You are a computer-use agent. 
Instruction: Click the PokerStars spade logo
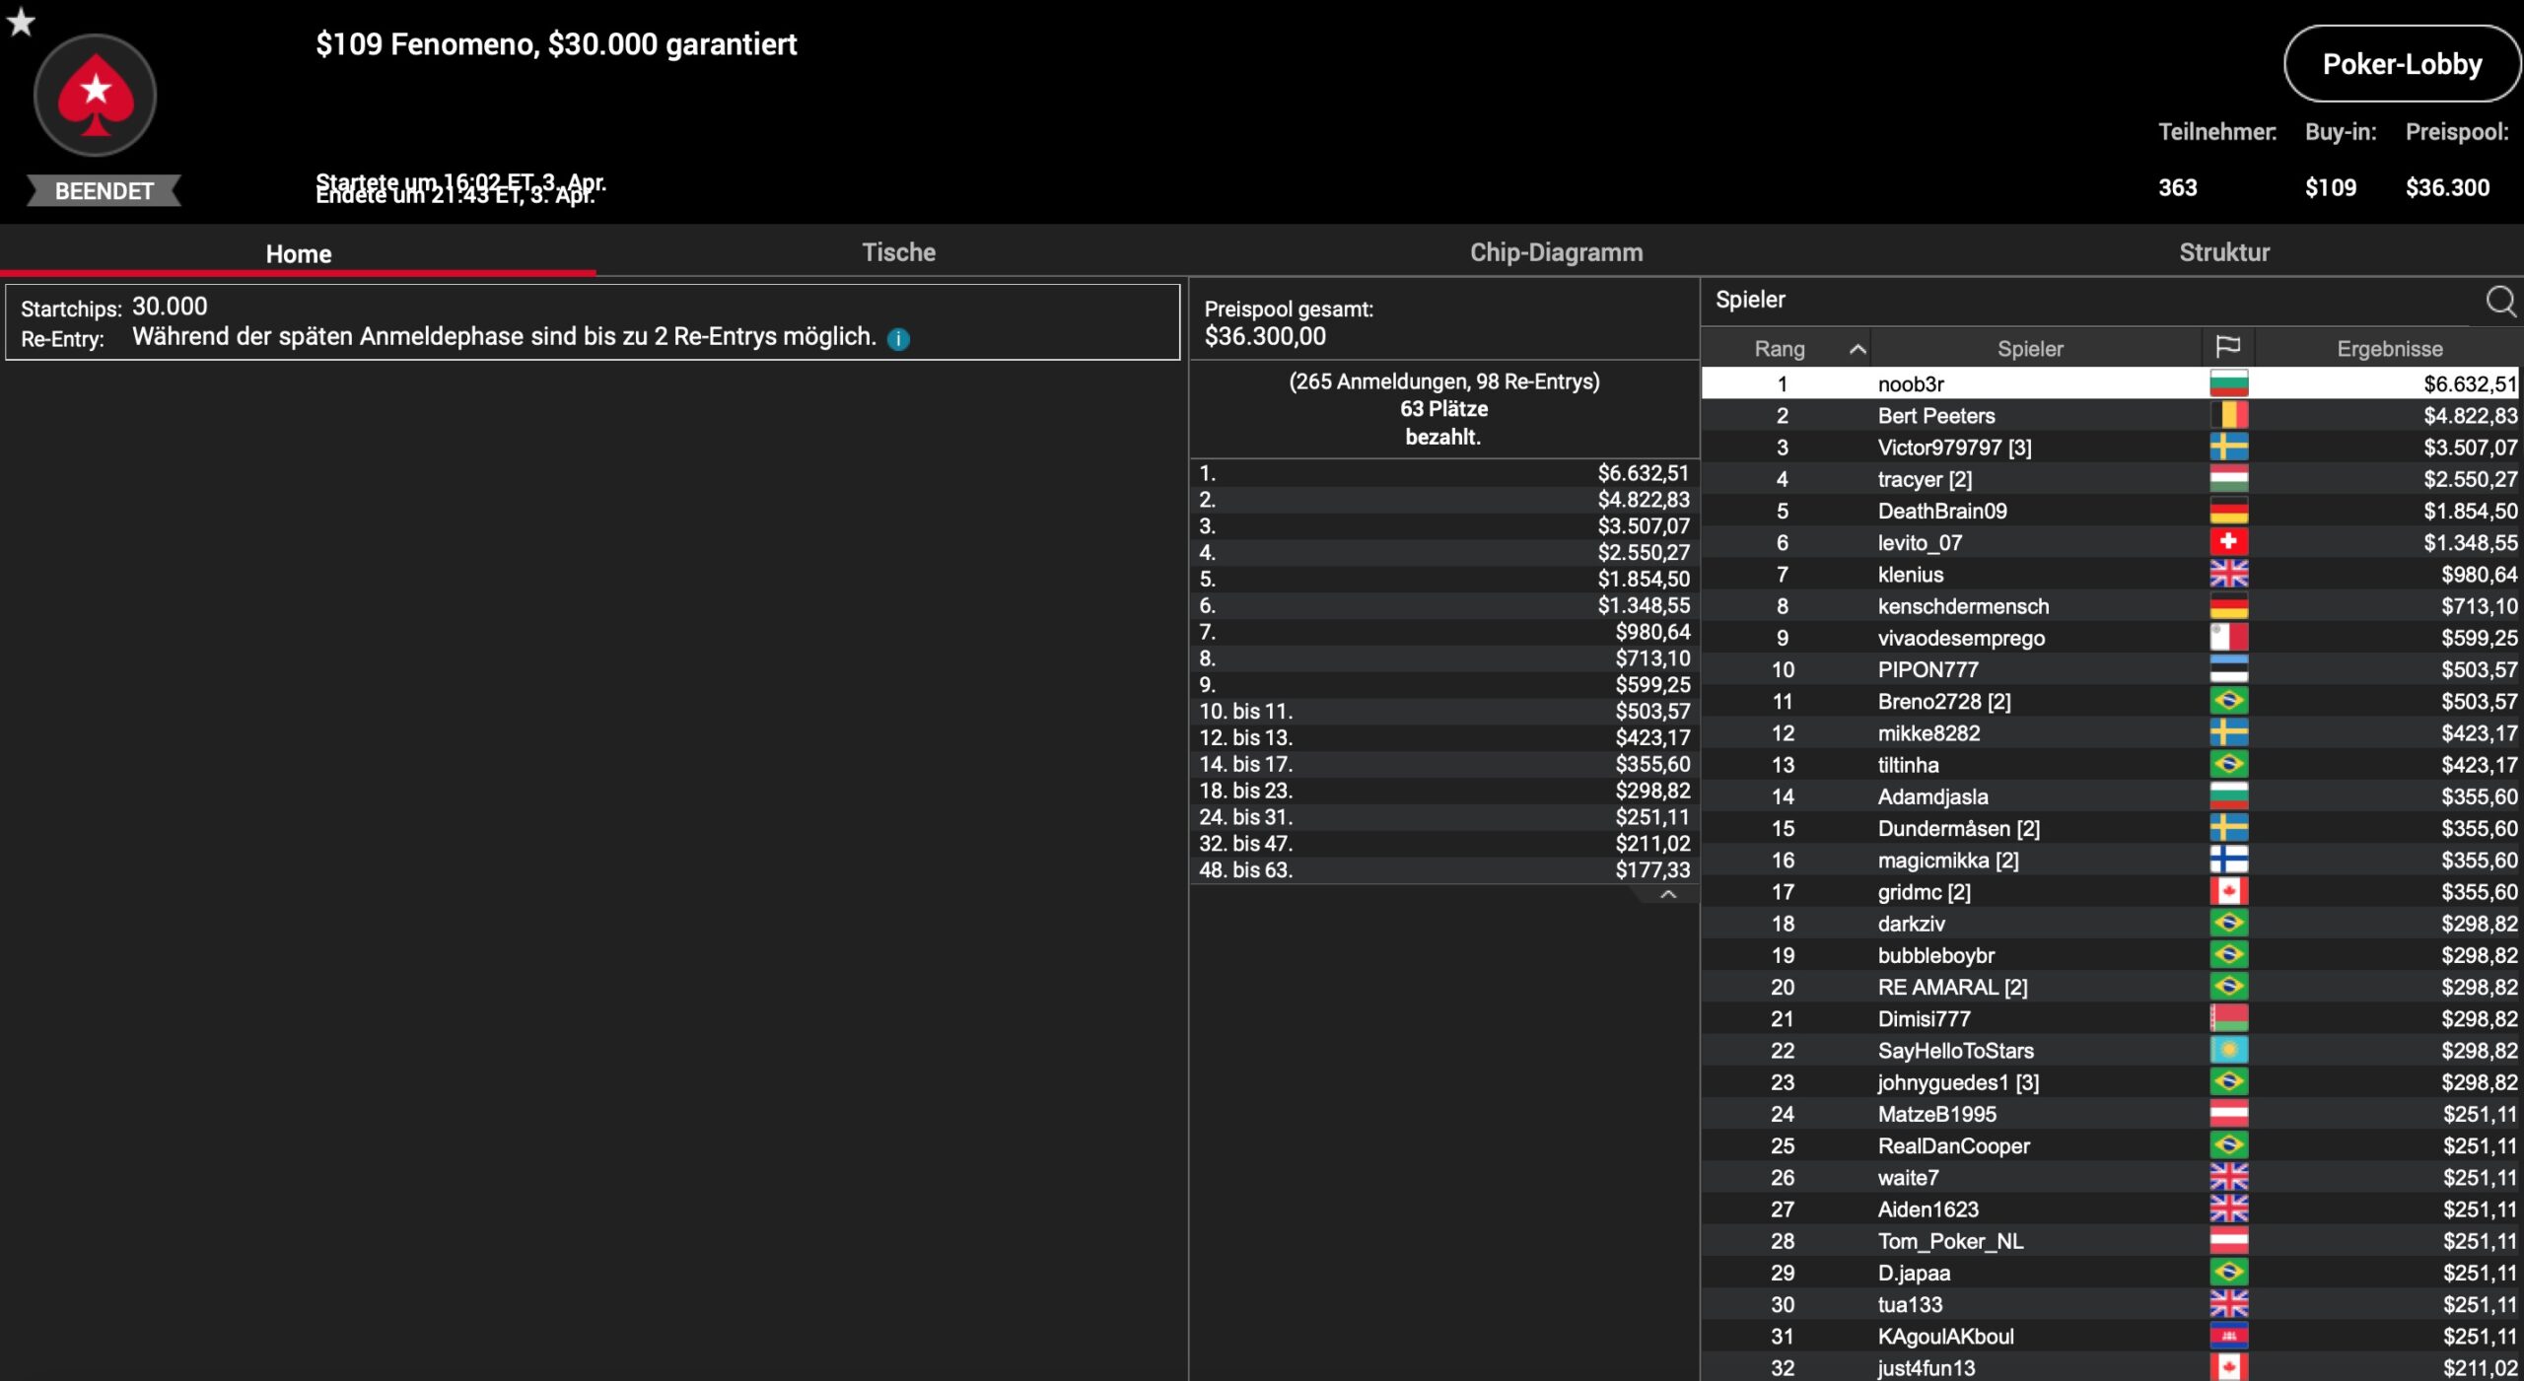tap(96, 96)
